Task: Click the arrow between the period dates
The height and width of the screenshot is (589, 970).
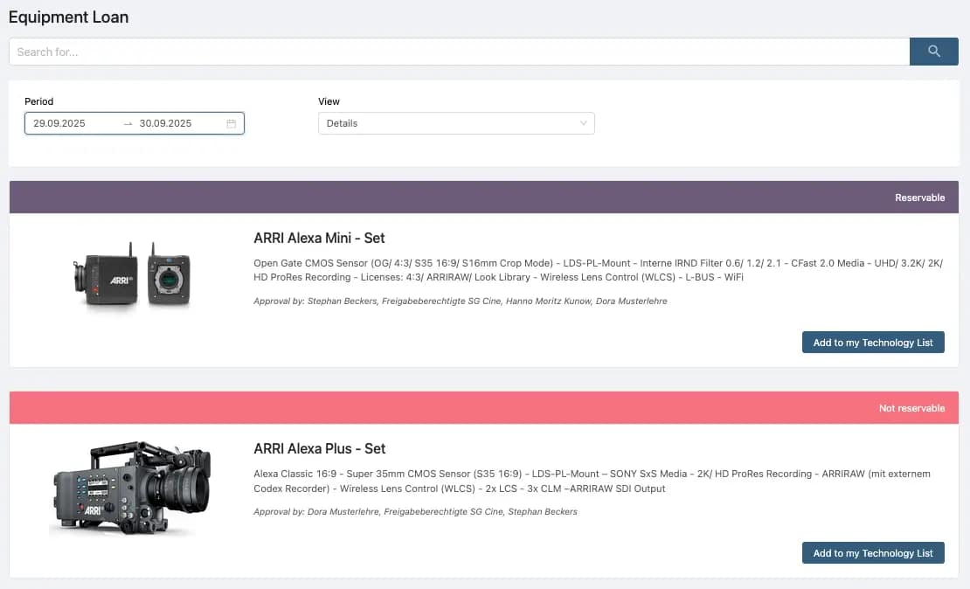Action: click(128, 124)
